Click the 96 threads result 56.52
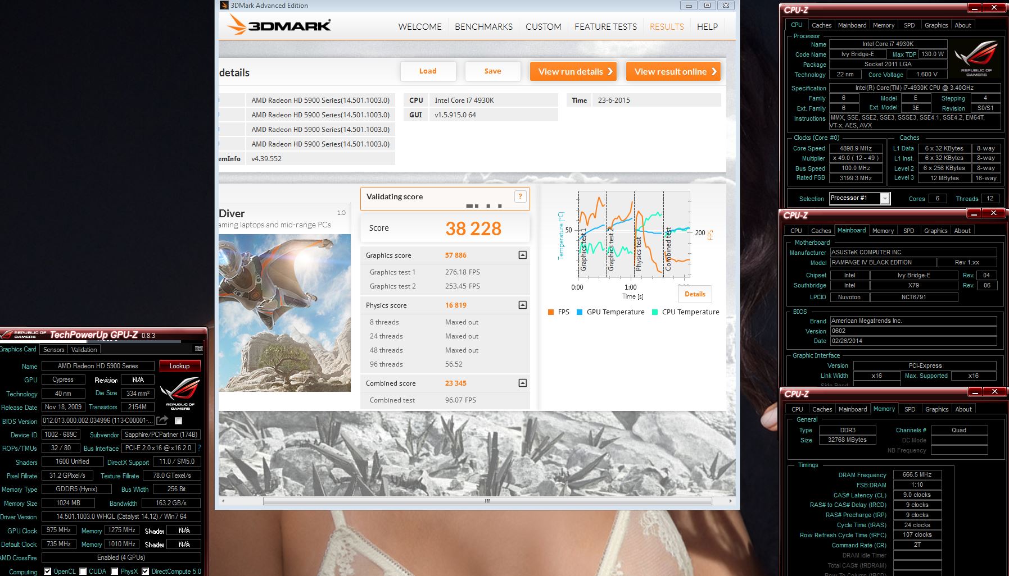The width and height of the screenshot is (1009, 576). [454, 364]
